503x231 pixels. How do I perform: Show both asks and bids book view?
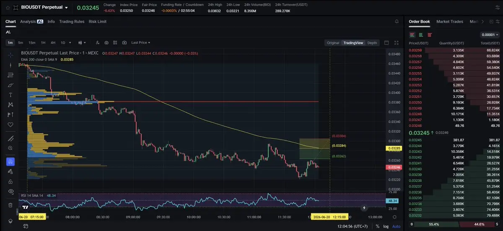412,35
